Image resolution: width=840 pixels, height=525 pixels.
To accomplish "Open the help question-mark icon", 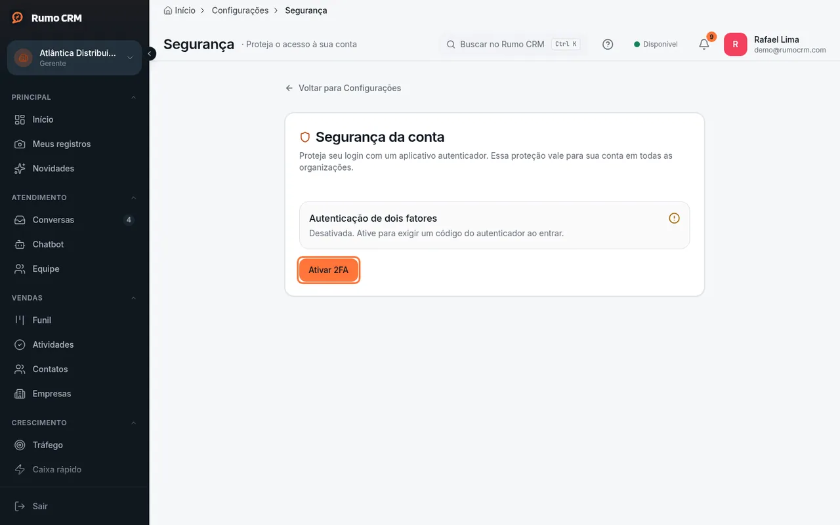I will pos(608,45).
